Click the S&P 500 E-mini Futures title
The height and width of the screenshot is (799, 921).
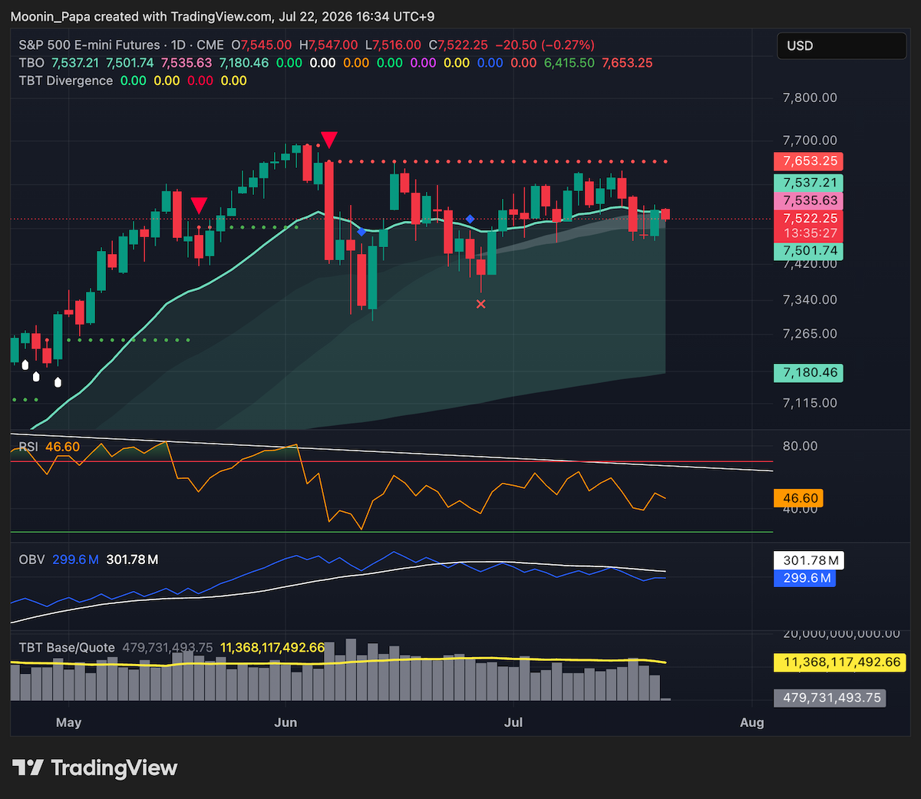pos(89,45)
